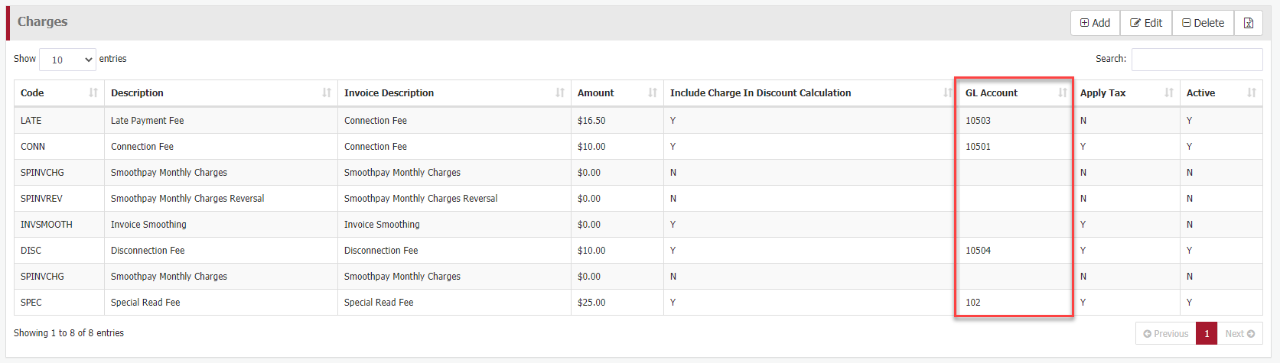Sort by Amount column arrows
This screenshot has width=1280, height=363.
point(652,92)
